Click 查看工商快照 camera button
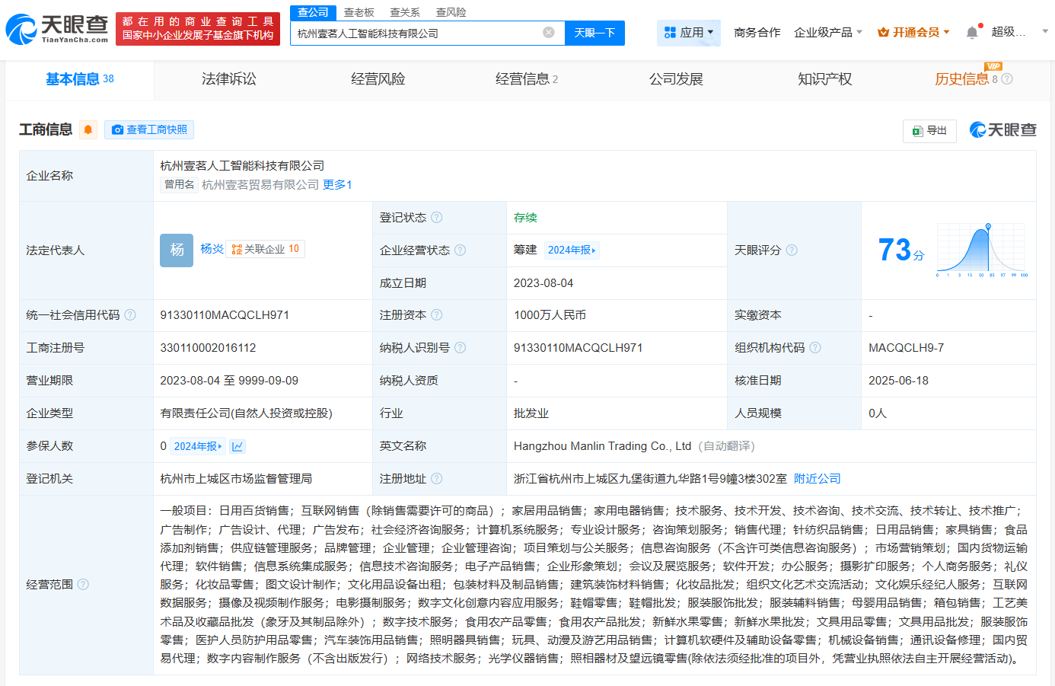 pos(149,129)
